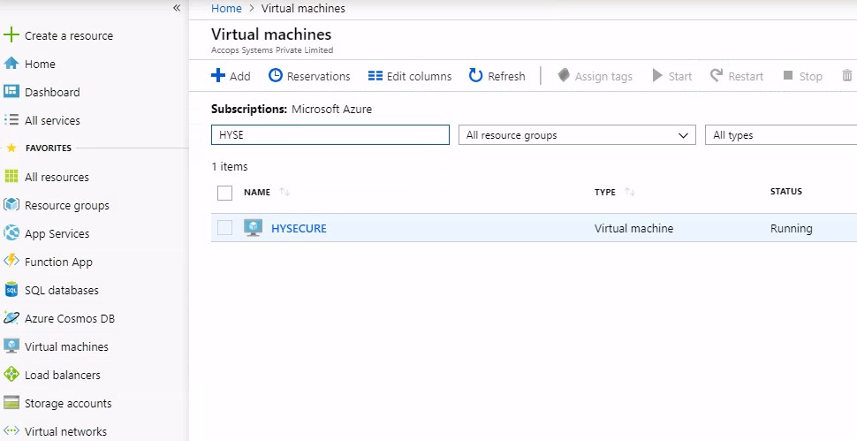Click the blue plus Add icon
The image size is (857, 441).
click(x=218, y=75)
